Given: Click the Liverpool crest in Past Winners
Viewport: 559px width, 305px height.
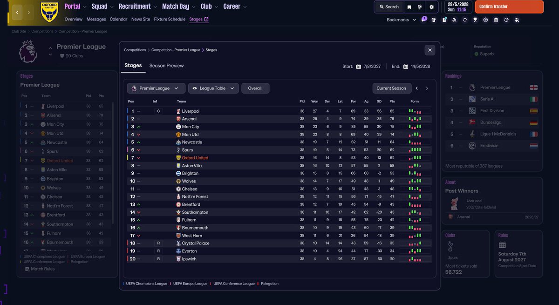Looking at the screenshot, I should (454, 203).
